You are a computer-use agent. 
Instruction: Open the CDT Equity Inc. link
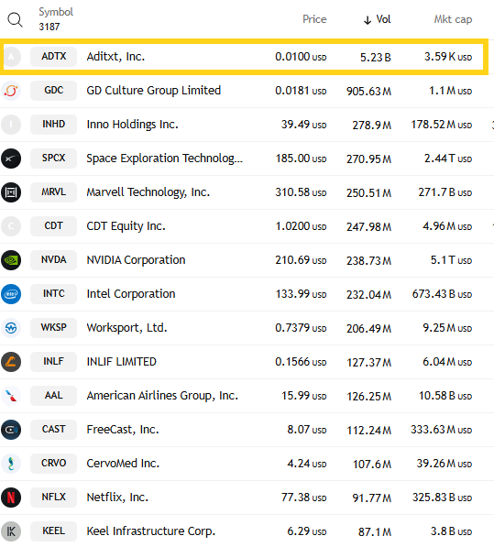pyautogui.click(x=126, y=226)
